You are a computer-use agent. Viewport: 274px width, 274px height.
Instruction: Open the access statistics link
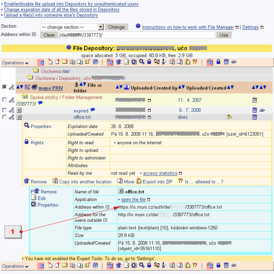(160, 173)
